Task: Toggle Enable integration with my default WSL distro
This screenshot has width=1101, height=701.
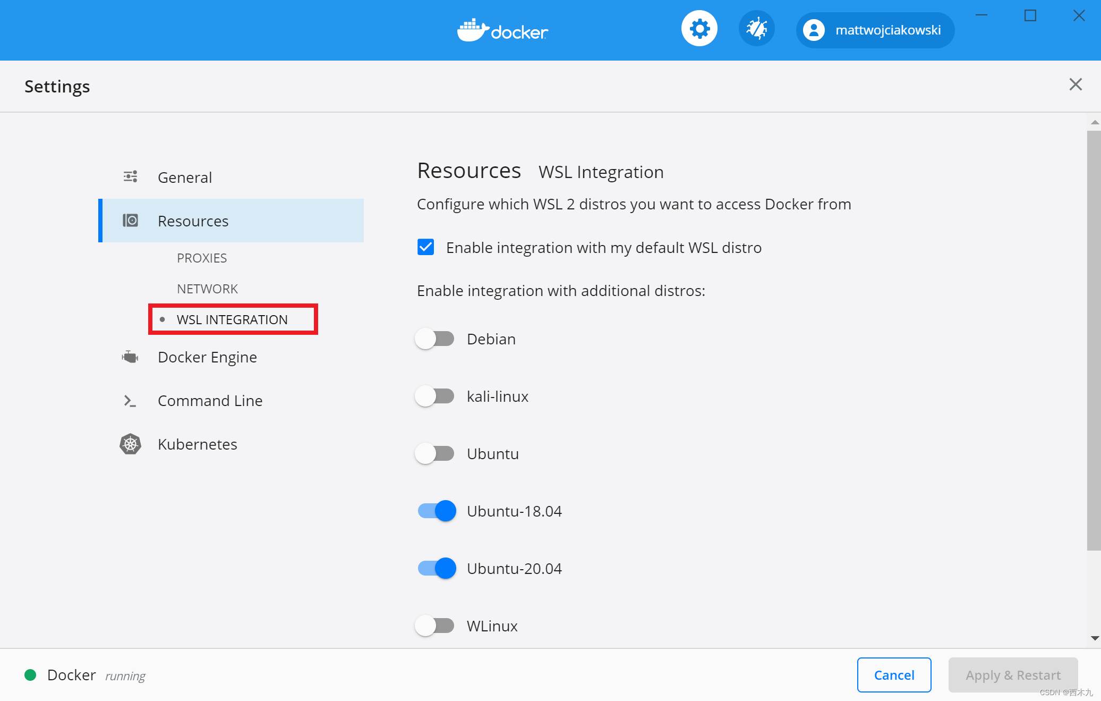Action: pyautogui.click(x=425, y=247)
